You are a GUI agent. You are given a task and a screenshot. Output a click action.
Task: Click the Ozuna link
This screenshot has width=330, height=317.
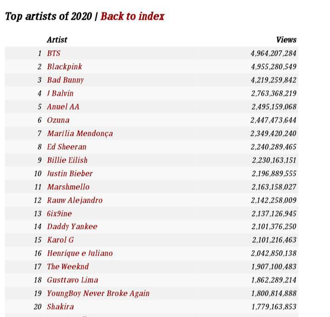(58, 120)
